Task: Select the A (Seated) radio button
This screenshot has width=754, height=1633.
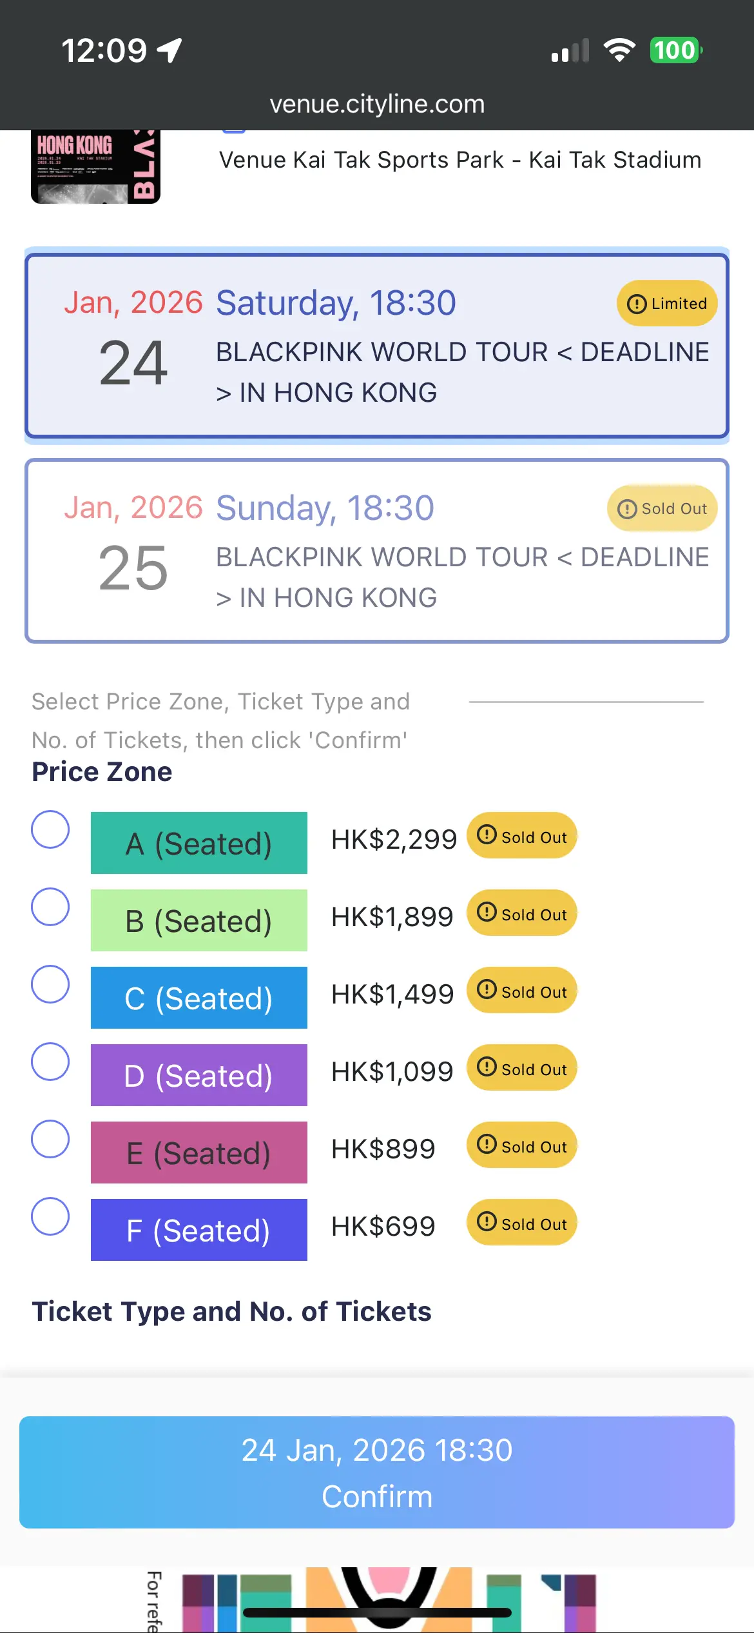Action: 50,829
